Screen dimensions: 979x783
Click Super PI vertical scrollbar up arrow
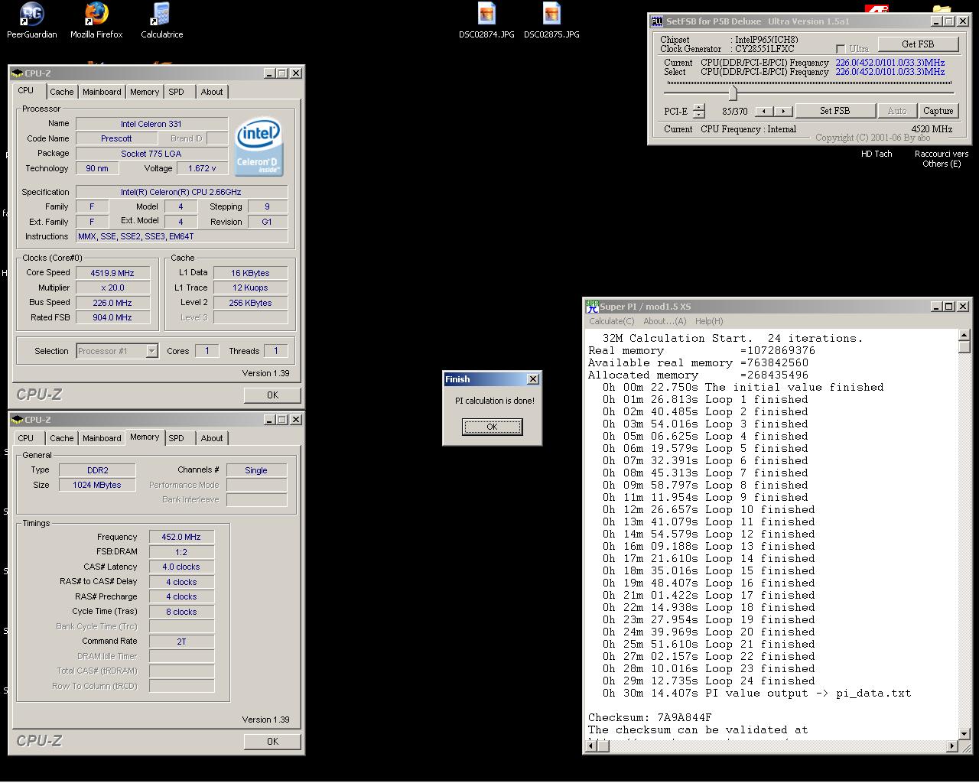click(964, 335)
